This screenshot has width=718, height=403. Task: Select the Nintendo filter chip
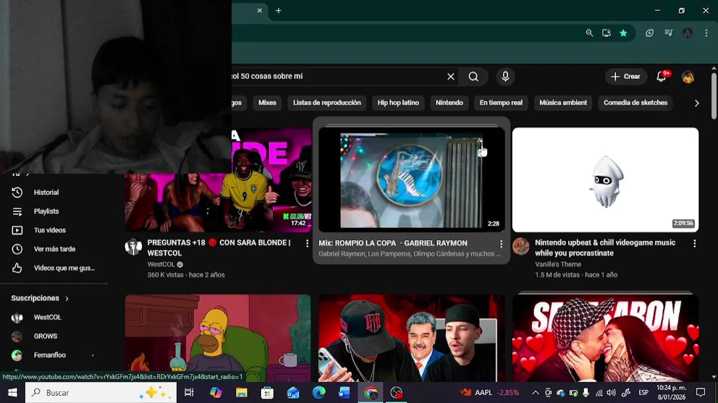[450, 102]
